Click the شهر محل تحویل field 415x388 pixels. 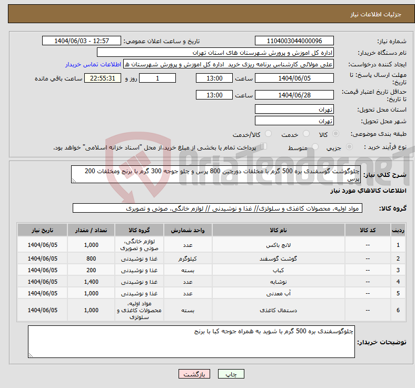point(294,121)
